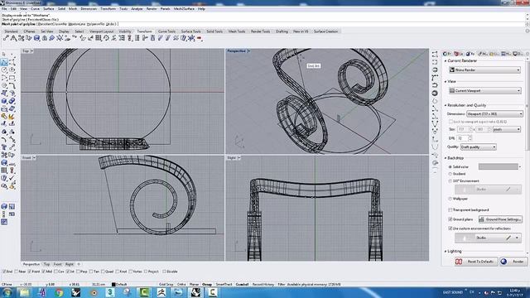Open the Current Viewport view dropdown
The height and width of the screenshot is (298, 530).
click(x=485, y=90)
